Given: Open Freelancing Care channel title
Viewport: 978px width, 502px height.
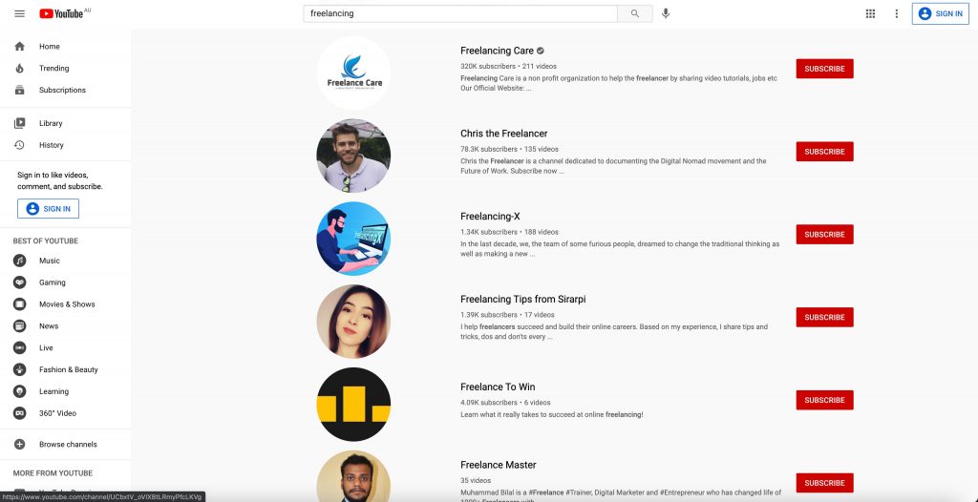Looking at the screenshot, I should point(497,52).
